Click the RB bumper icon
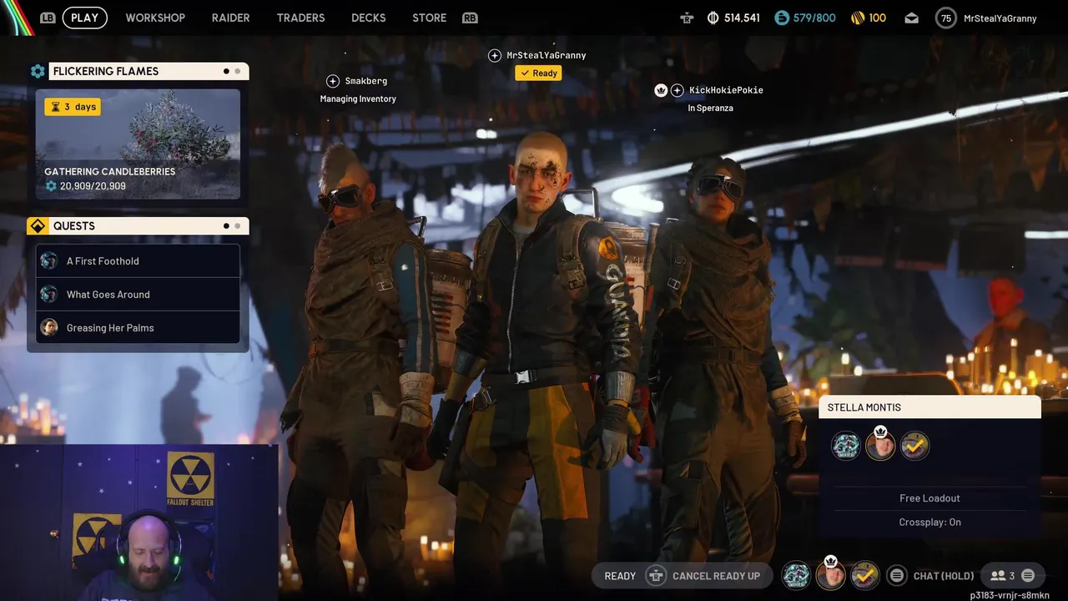The image size is (1068, 601). click(470, 18)
